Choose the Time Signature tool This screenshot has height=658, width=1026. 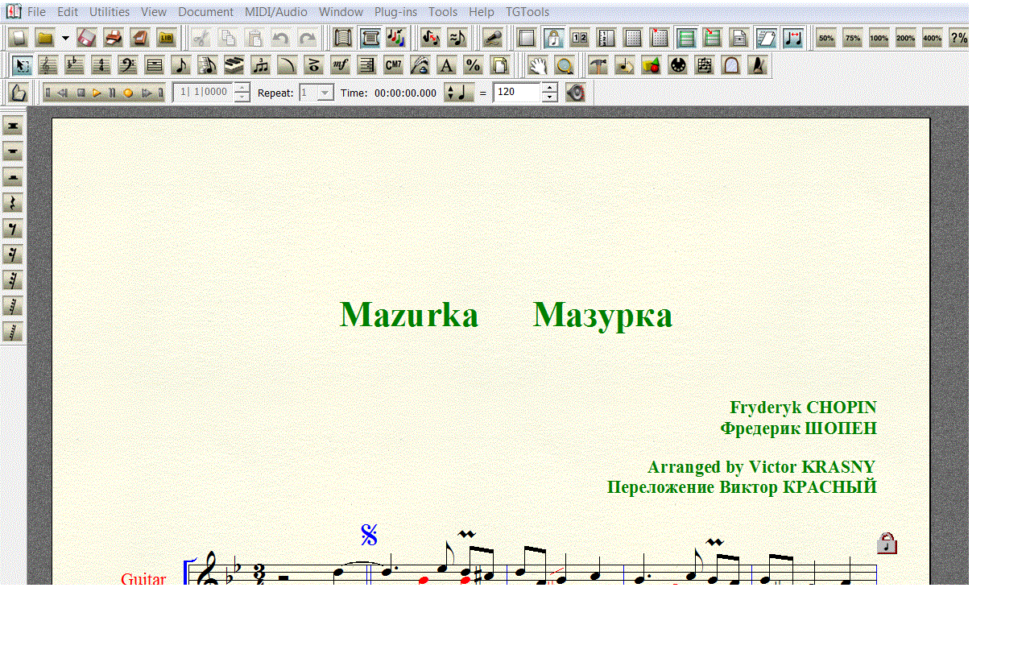(101, 65)
